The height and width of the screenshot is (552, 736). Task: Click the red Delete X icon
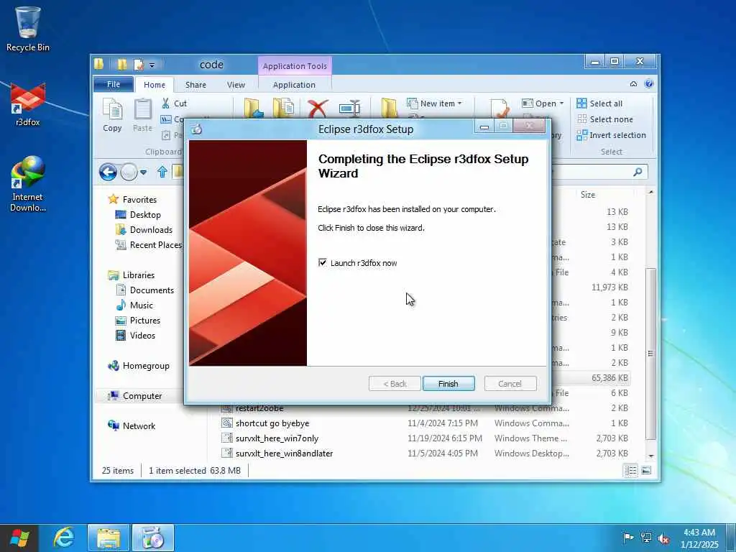point(318,108)
